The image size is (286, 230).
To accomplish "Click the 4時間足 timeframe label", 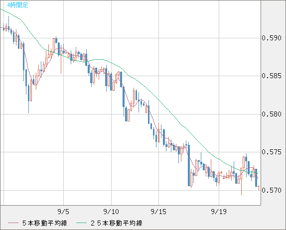I will (18, 5).
